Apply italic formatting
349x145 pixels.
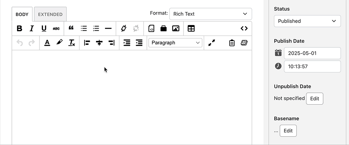(31, 29)
